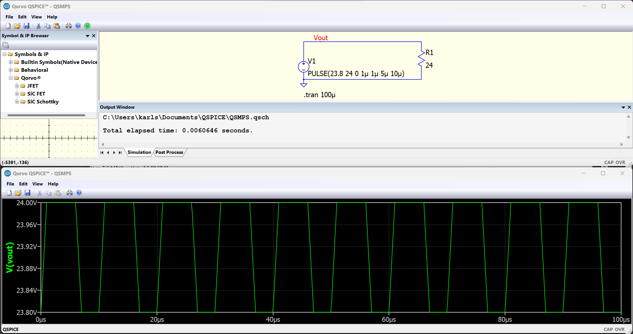This screenshot has width=633, height=334.
Task: Click Help question icon in schematic window toolbar
Action: tap(78, 26)
